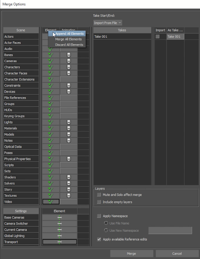The width and height of the screenshot is (200, 259).
Task: Click the Actors row label
Action: (x=21, y=36)
